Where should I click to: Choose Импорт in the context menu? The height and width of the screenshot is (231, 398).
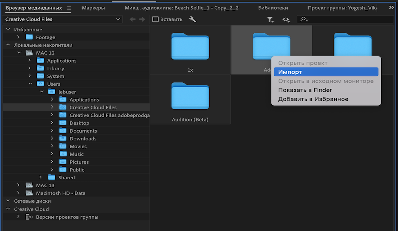tap(326, 72)
